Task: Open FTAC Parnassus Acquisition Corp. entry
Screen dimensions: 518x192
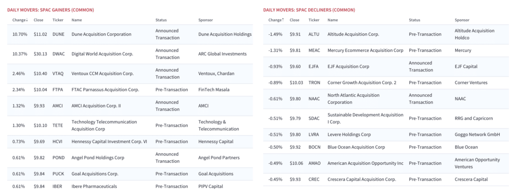Action: [105, 90]
